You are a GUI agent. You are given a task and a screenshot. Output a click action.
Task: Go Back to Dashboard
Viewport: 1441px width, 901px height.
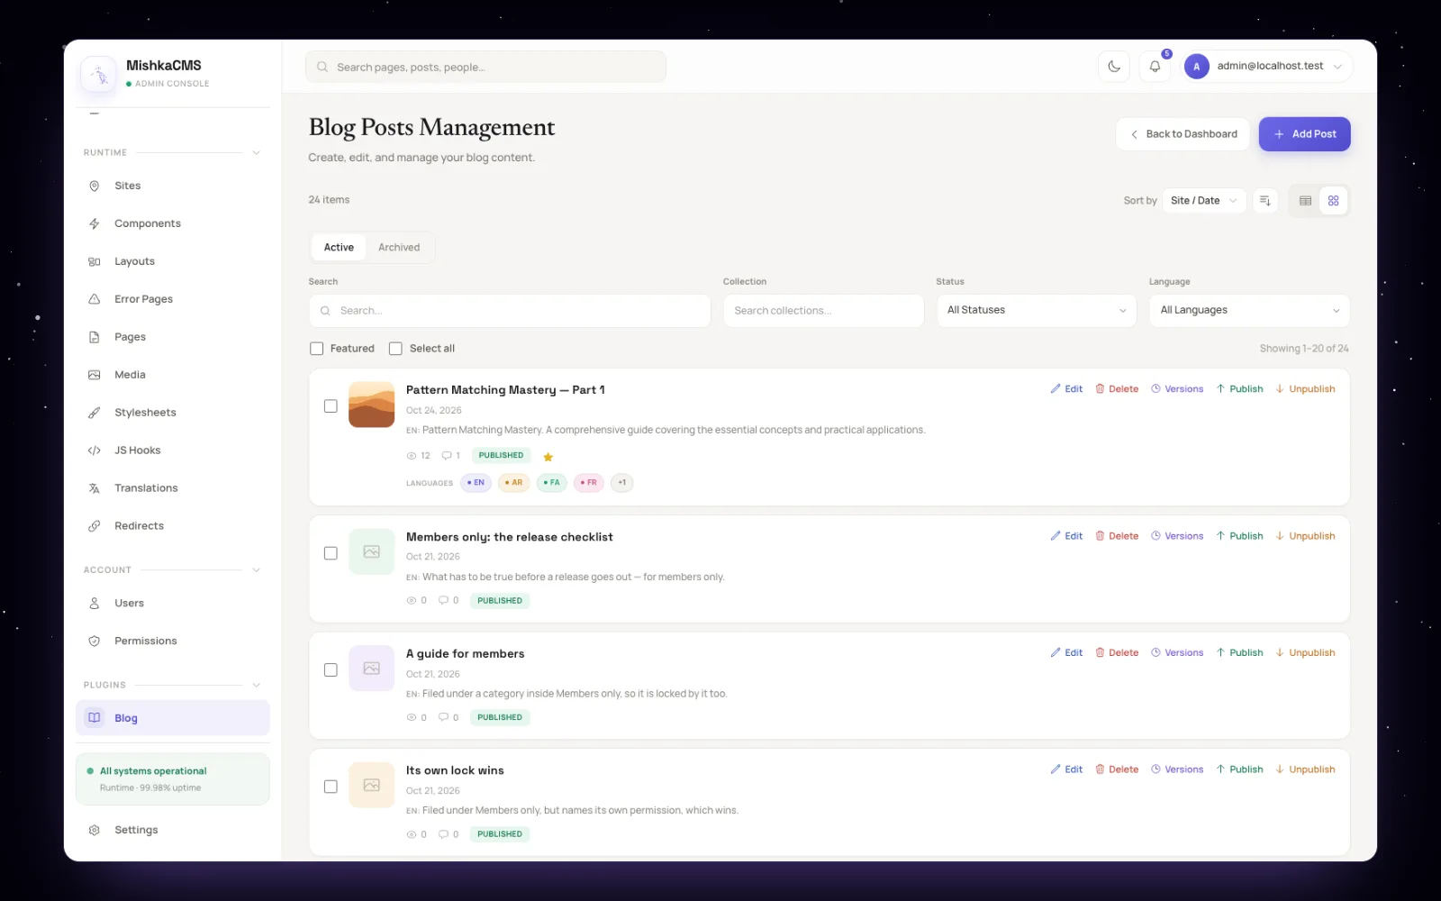(1183, 134)
